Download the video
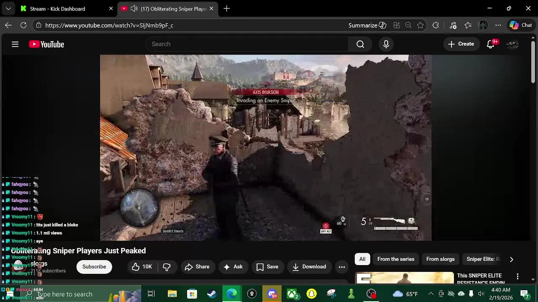This screenshot has width=538, height=302. pyautogui.click(x=309, y=267)
